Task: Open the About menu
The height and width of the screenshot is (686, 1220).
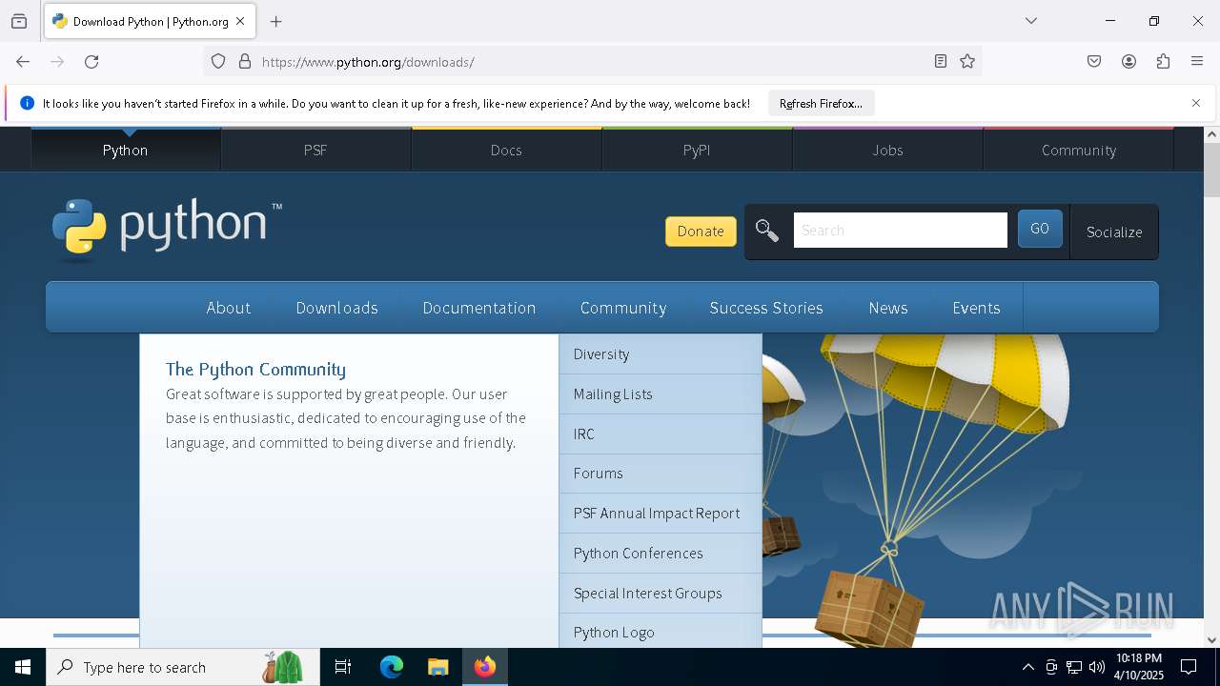Action: (229, 308)
